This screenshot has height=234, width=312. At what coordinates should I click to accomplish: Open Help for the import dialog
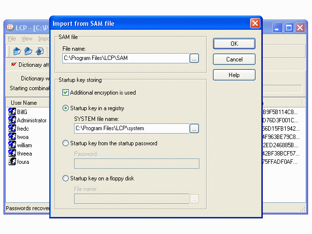[234, 75]
